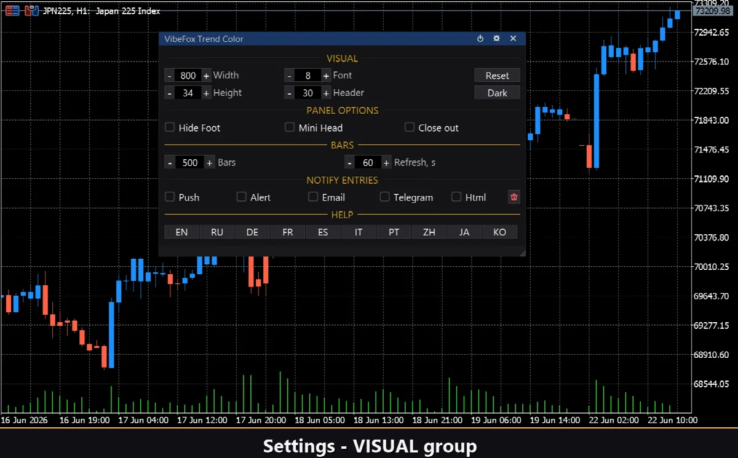Choose JA help language

coord(464,232)
